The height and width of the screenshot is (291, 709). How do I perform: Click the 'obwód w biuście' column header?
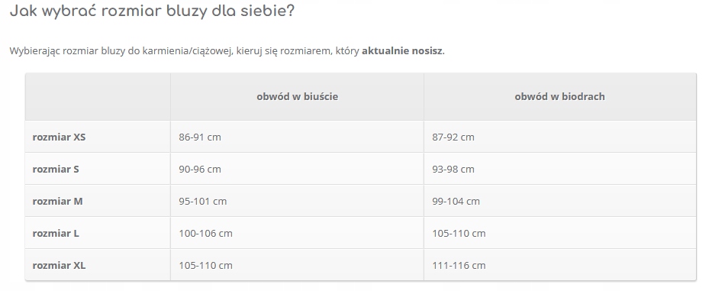click(297, 96)
